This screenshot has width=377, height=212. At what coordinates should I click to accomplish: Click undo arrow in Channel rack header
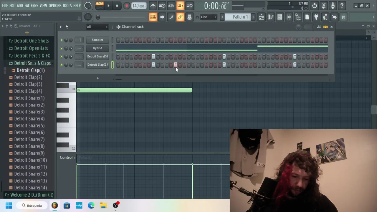point(67,27)
